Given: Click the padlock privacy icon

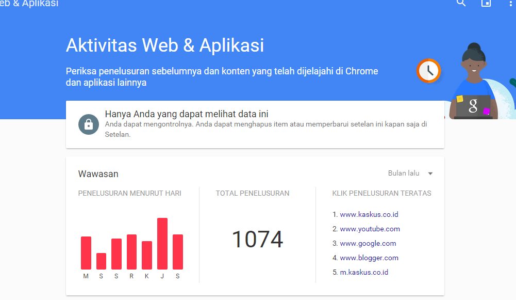Looking at the screenshot, I should 89,124.
